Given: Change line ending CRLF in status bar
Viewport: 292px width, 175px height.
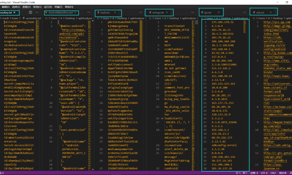Looking at the screenshot, I should 273,173.
